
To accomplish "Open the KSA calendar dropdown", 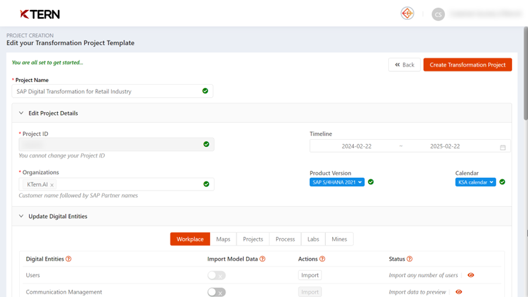I will [475, 182].
